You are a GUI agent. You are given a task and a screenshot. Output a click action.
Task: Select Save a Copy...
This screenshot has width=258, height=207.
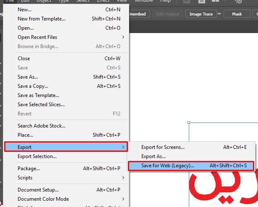pos(66,86)
